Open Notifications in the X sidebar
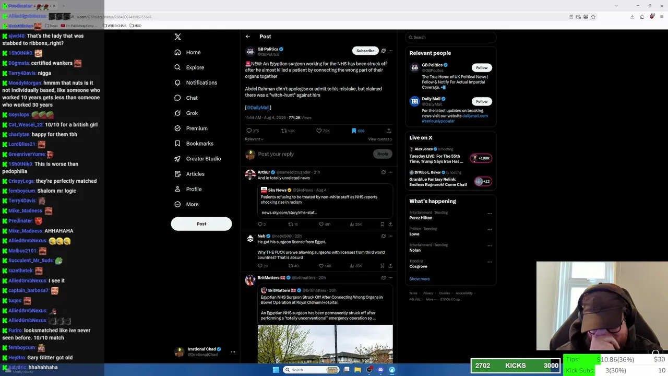Image resolution: width=668 pixels, height=376 pixels. click(x=195, y=83)
